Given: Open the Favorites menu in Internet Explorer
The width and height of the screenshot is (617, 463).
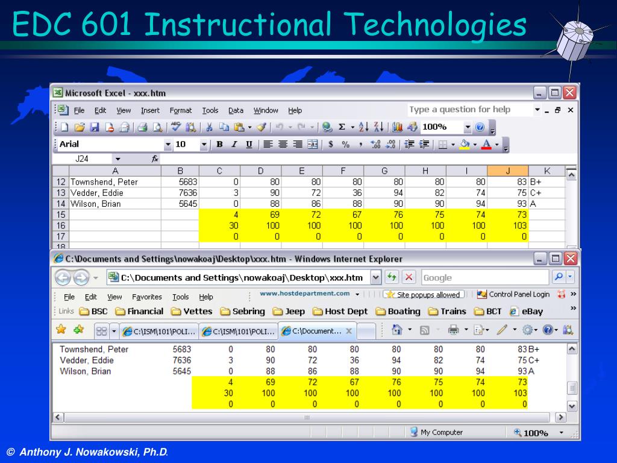Looking at the screenshot, I should [x=147, y=297].
